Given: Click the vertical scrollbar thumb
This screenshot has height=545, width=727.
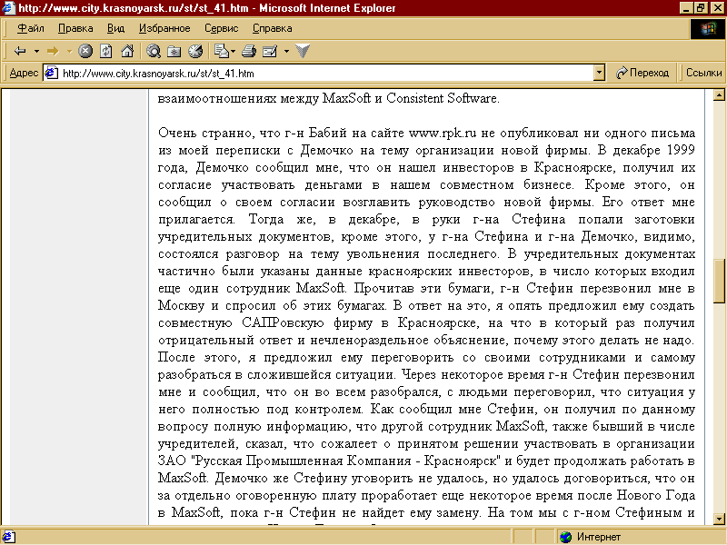Looking at the screenshot, I should pos(719,280).
